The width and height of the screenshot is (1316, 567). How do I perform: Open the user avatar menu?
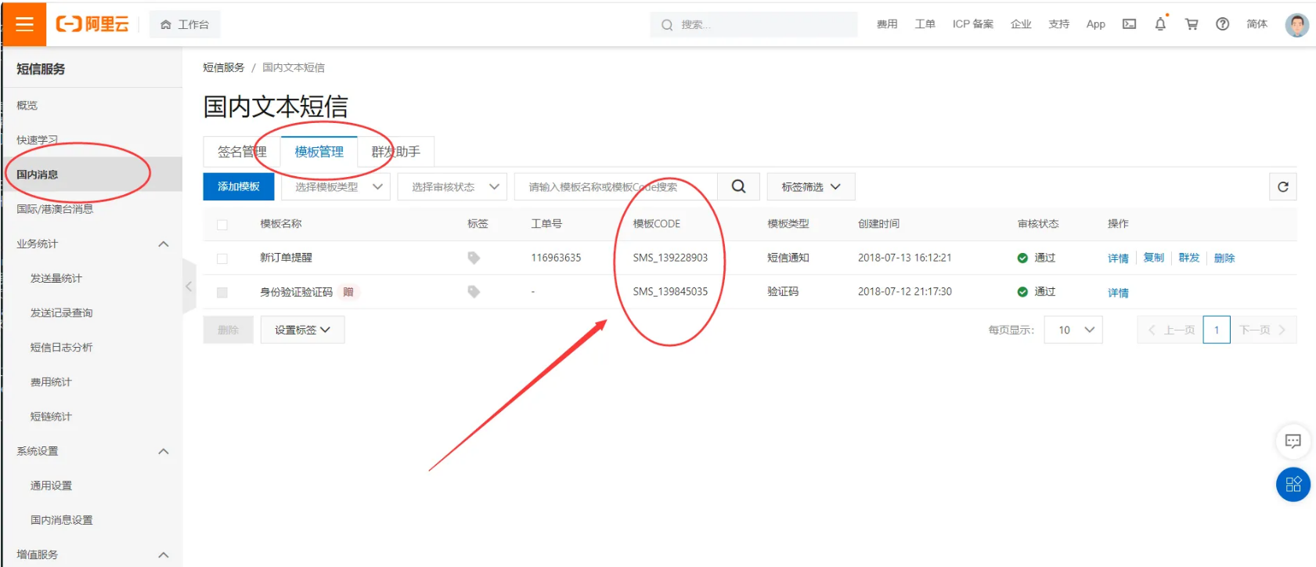click(x=1296, y=24)
